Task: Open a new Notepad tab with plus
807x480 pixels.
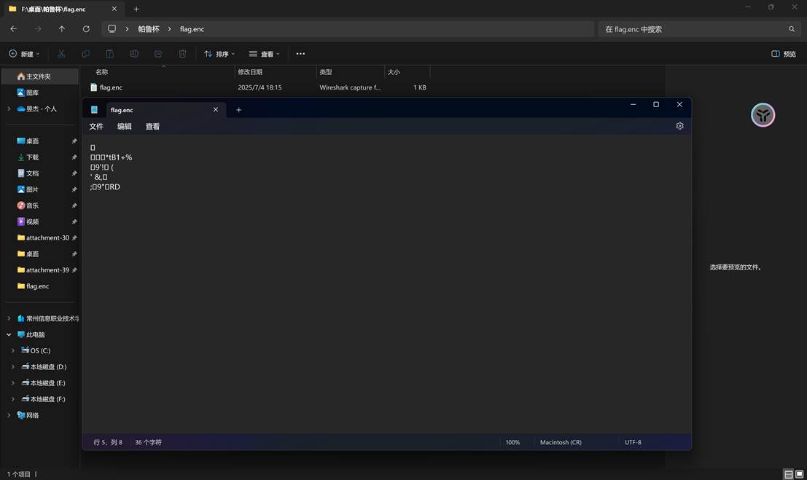Action: point(239,109)
